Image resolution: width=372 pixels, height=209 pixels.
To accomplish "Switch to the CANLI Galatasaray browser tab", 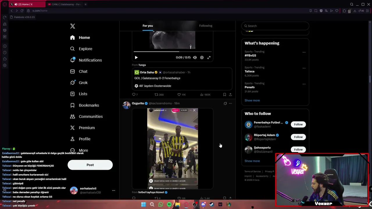I will [65, 4].
